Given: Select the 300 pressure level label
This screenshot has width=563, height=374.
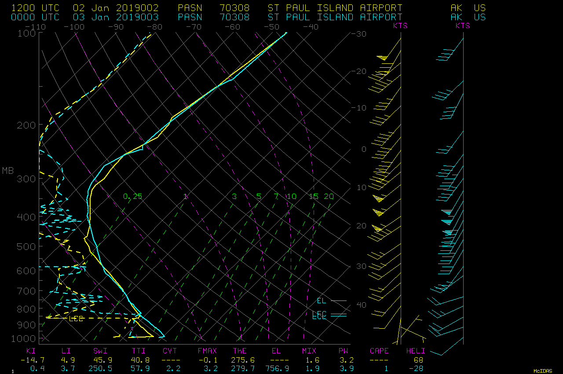Looking at the screenshot, I should tap(26, 179).
